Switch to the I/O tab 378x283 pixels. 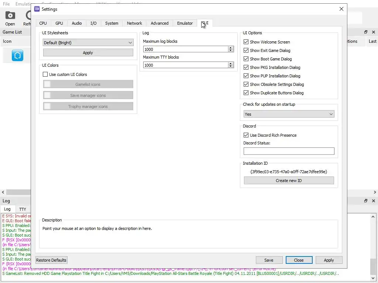[93, 23]
